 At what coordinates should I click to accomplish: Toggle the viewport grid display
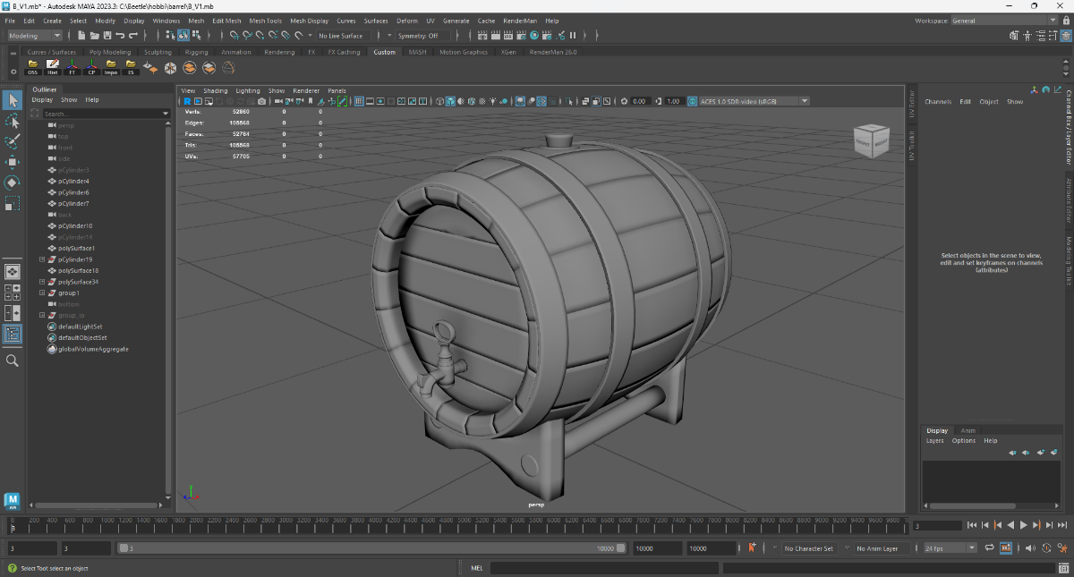click(359, 101)
